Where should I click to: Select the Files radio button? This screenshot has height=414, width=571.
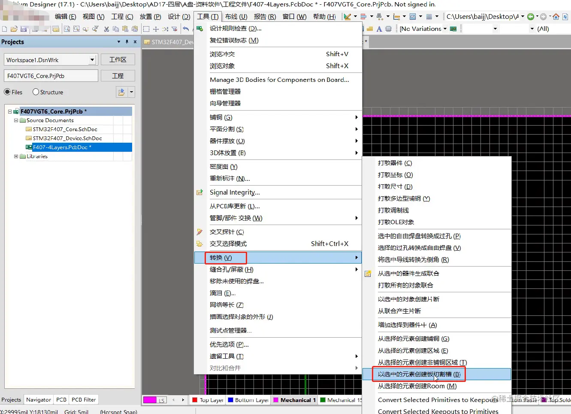pos(7,92)
